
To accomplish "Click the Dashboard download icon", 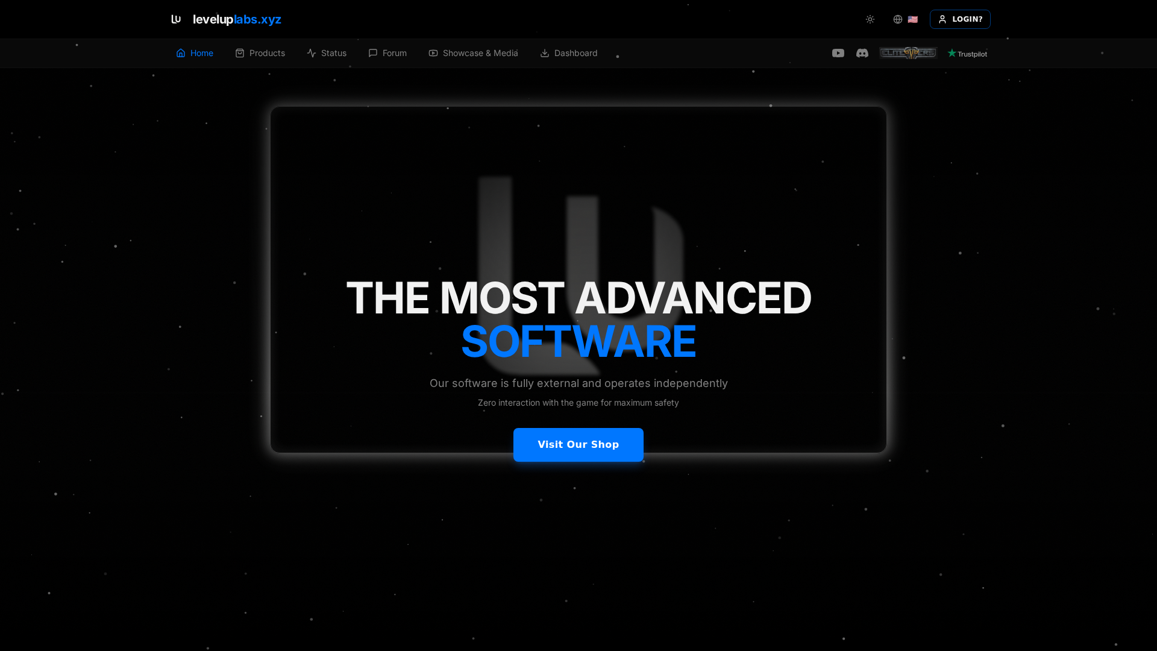I will [x=544, y=53].
